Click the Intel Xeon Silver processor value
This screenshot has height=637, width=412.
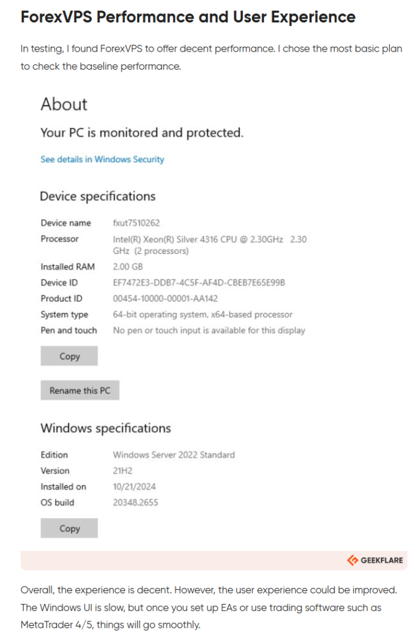point(209,244)
